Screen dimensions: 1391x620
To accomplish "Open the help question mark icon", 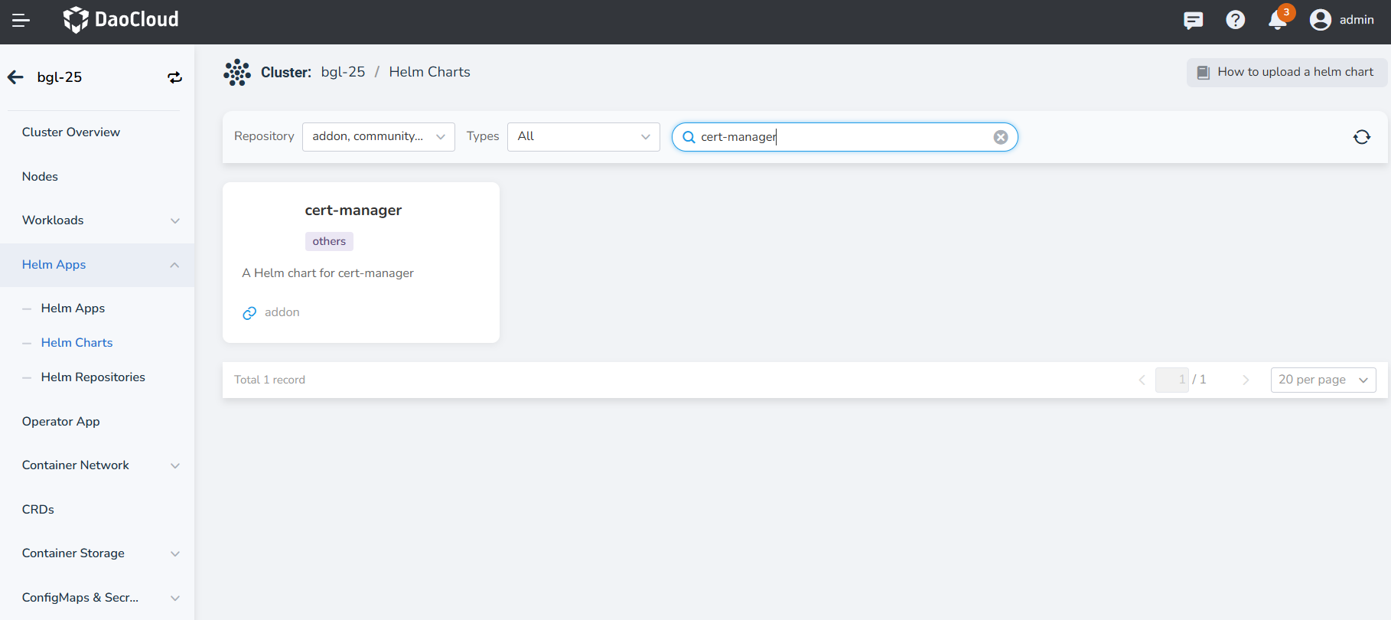I will tap(1235, 21).
